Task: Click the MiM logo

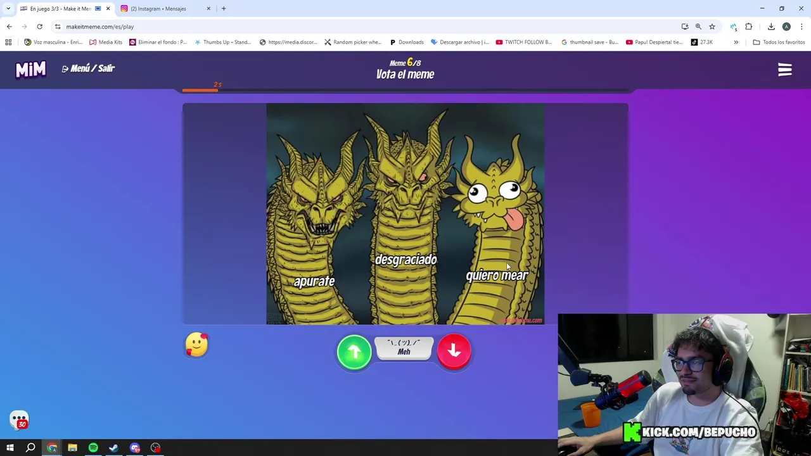Action: tap(30, 69)
